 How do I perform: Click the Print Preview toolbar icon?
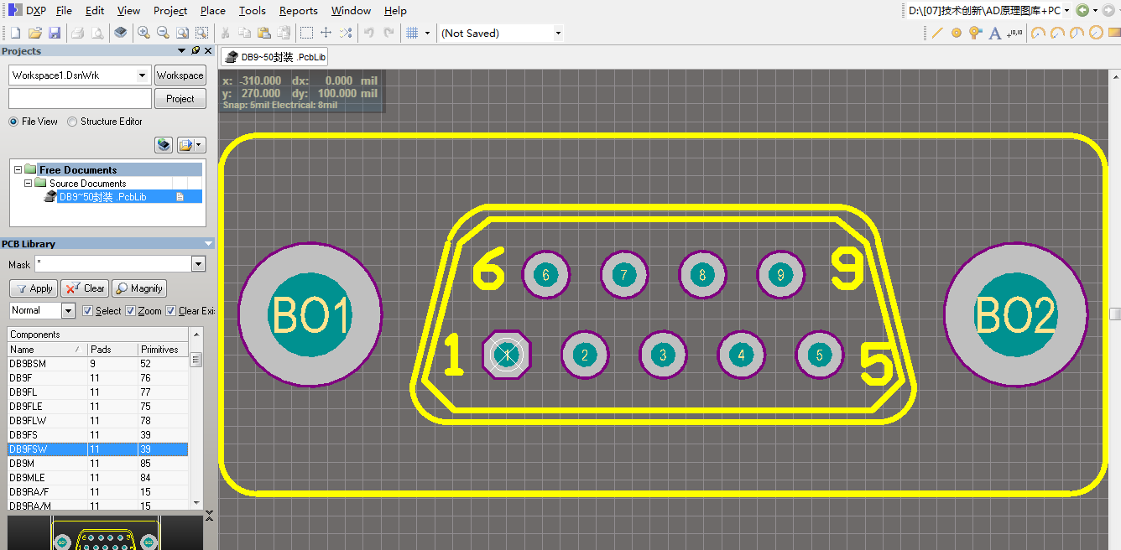pos(97,33)
